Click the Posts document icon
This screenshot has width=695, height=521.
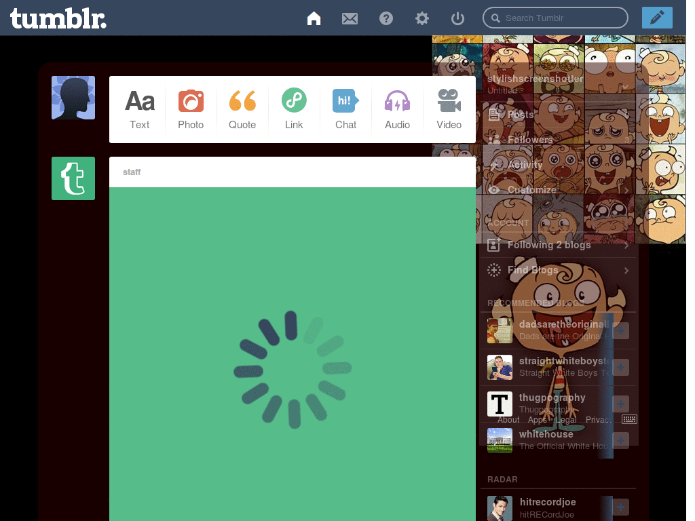click(494, 115)
